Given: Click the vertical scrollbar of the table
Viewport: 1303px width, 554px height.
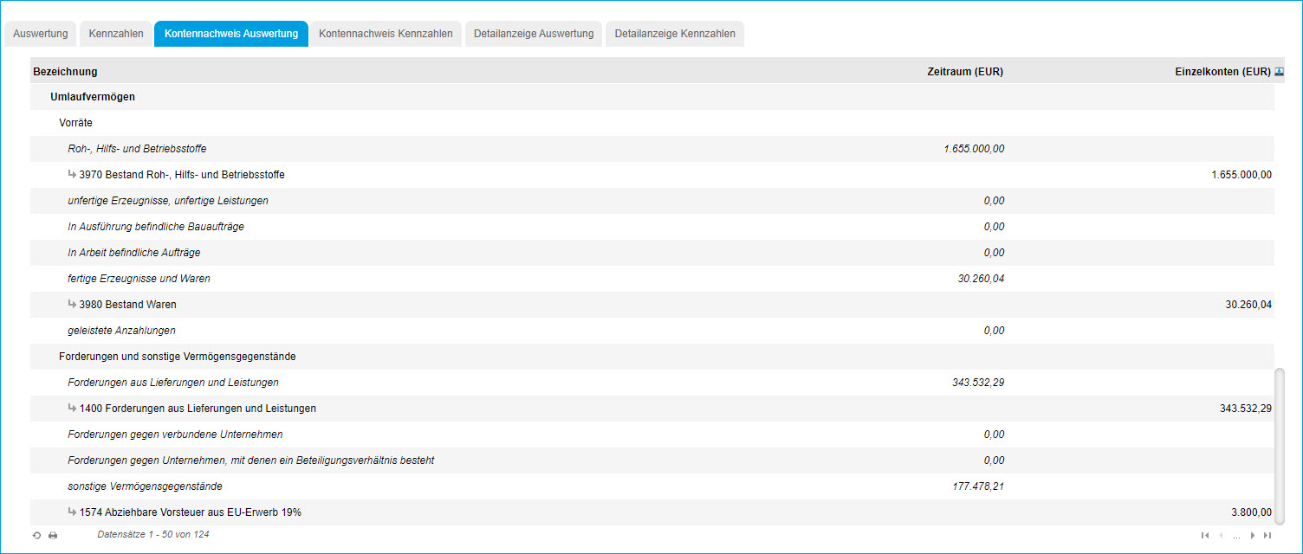Looking at the screenshot, I should (1280, 445).
